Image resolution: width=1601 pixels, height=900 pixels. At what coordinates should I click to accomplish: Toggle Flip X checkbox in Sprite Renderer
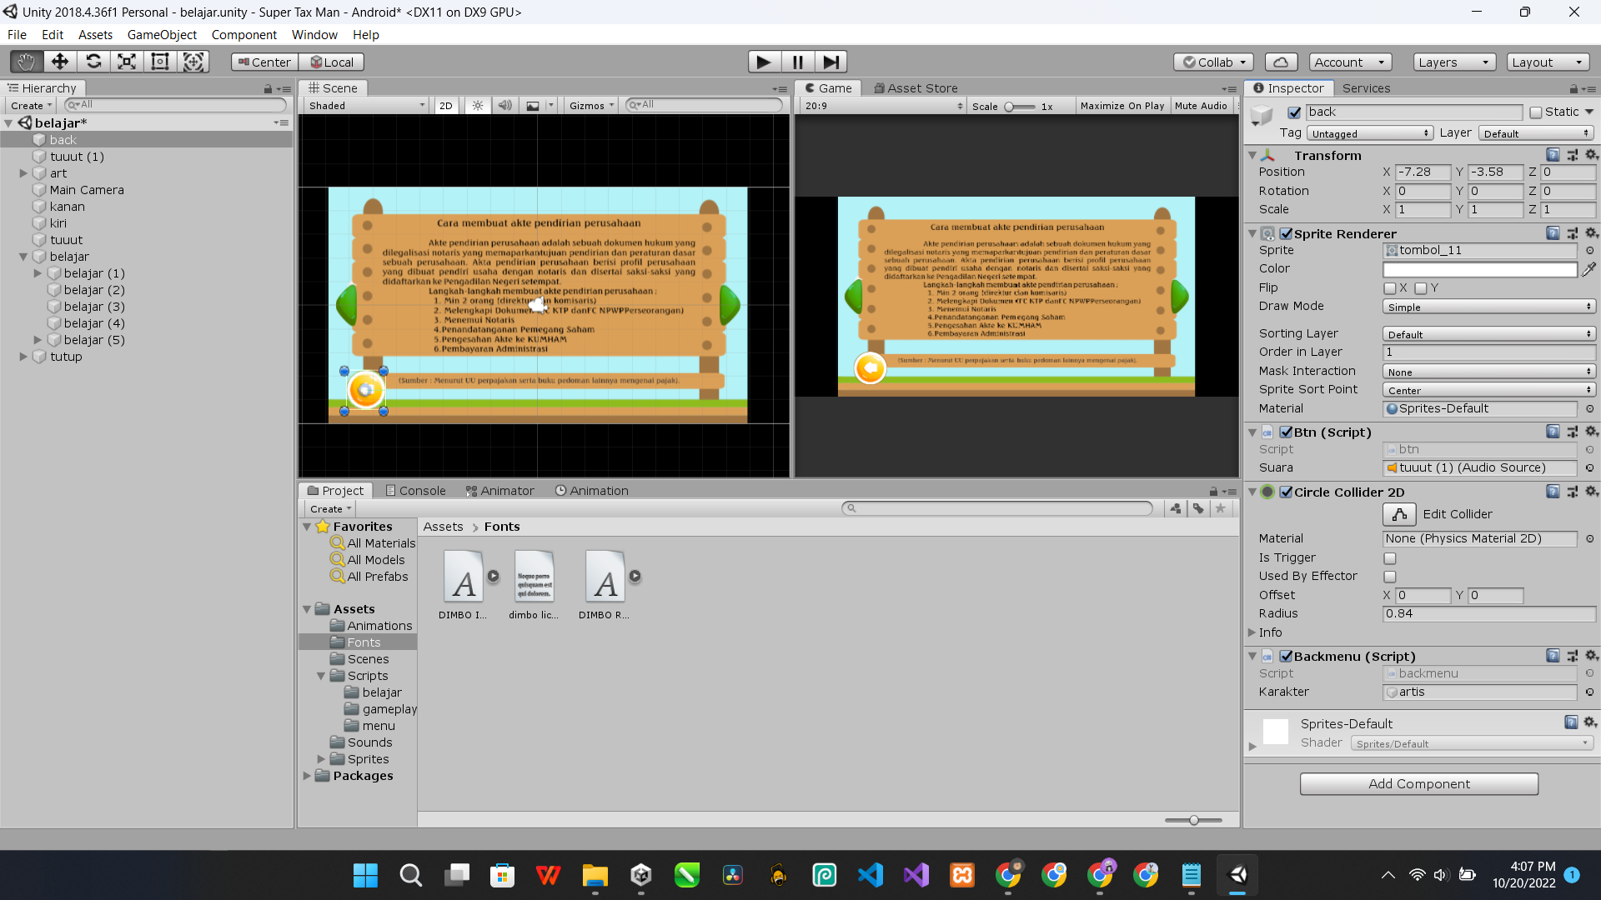[x=1389, y=288]
